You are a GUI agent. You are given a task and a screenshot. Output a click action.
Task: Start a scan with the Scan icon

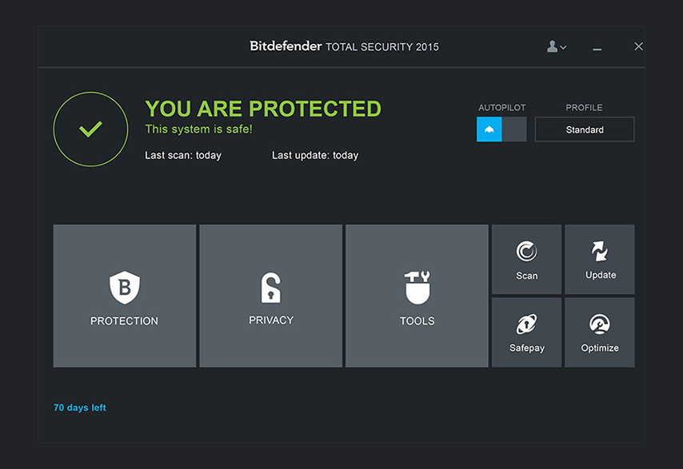[x=526, y=252]
